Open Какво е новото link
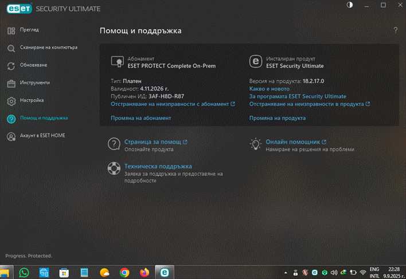Image resolution: width=406 pixels, height=279 pixels. [x=270, y=89]
